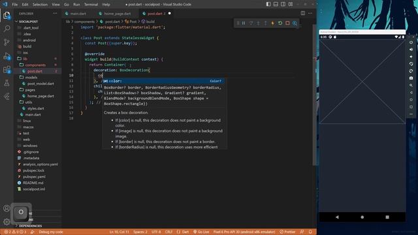Open editor More Actions menu

(x=310, y=13)
